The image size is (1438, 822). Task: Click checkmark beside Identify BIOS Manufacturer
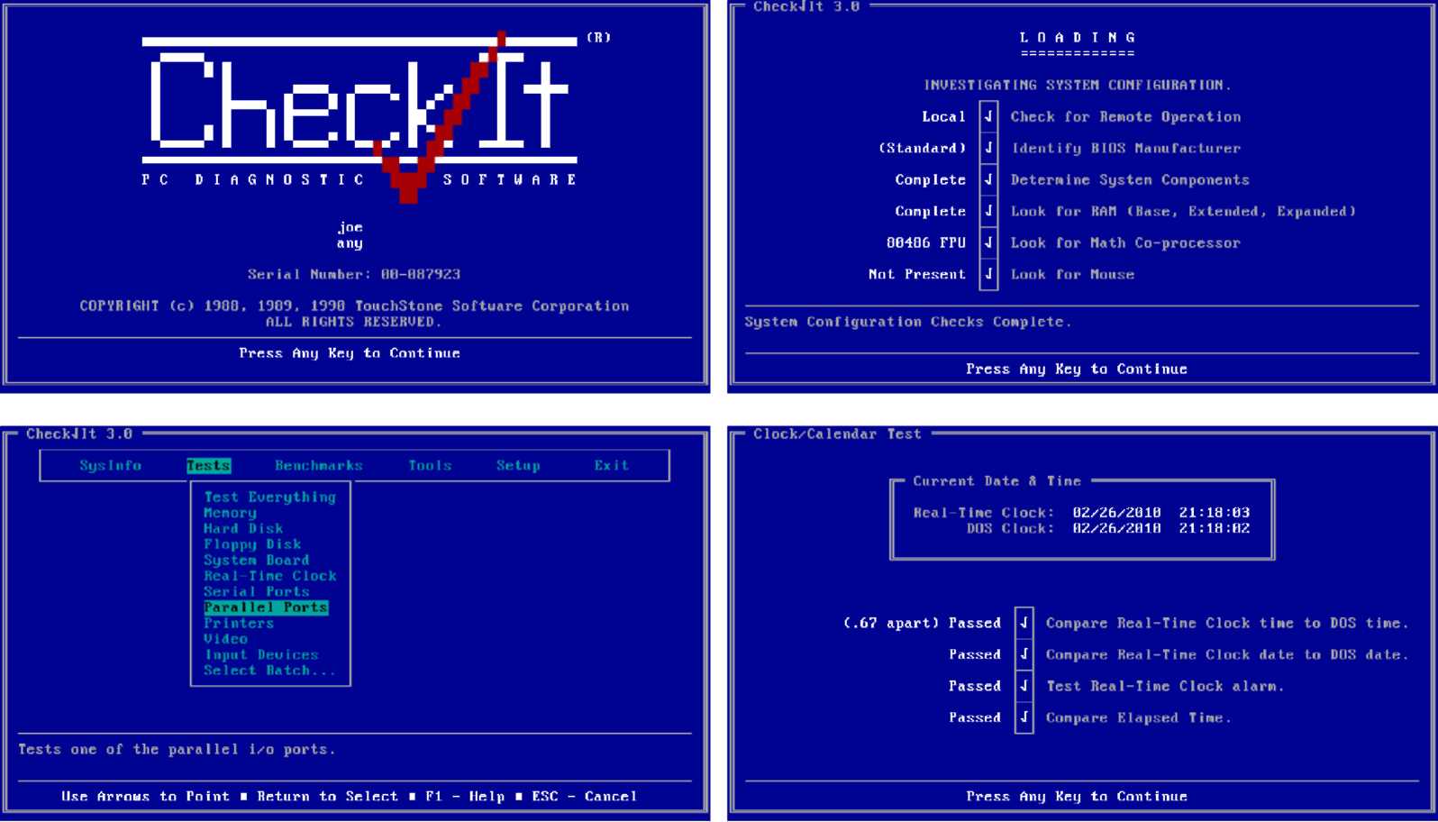tap(988, 148)
